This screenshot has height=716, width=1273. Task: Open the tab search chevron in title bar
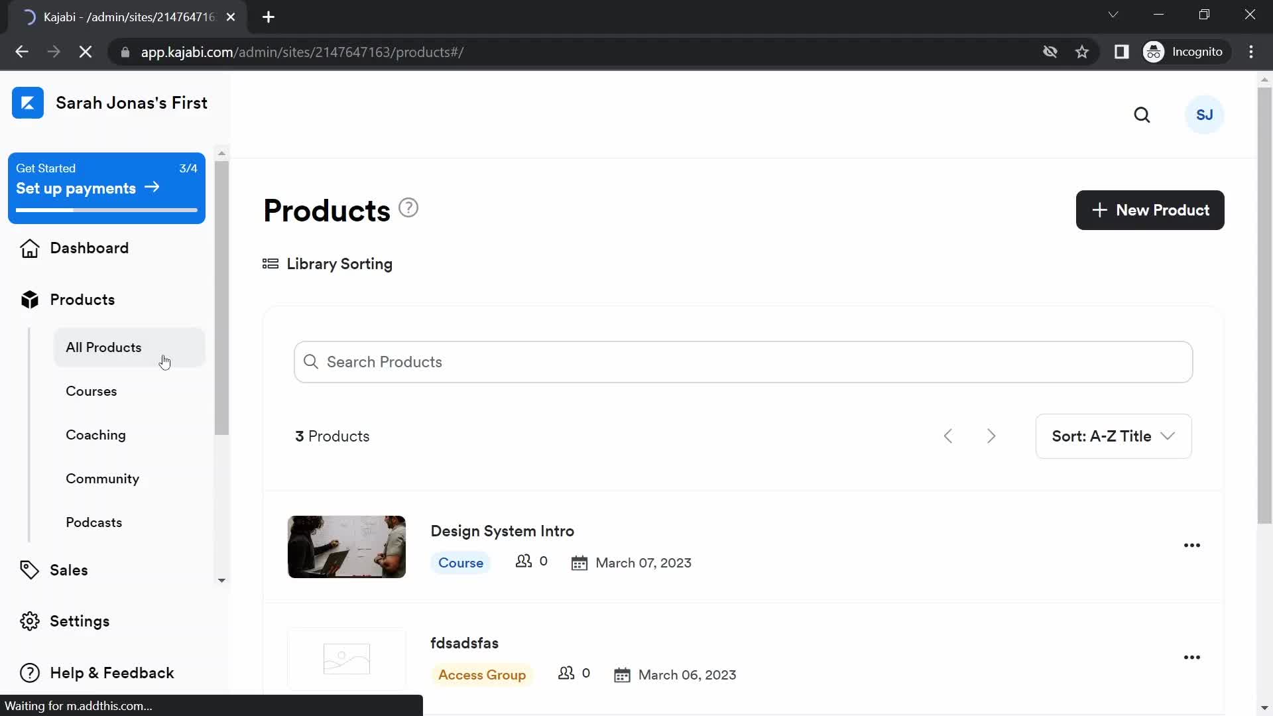click(x=1113, y=15)
